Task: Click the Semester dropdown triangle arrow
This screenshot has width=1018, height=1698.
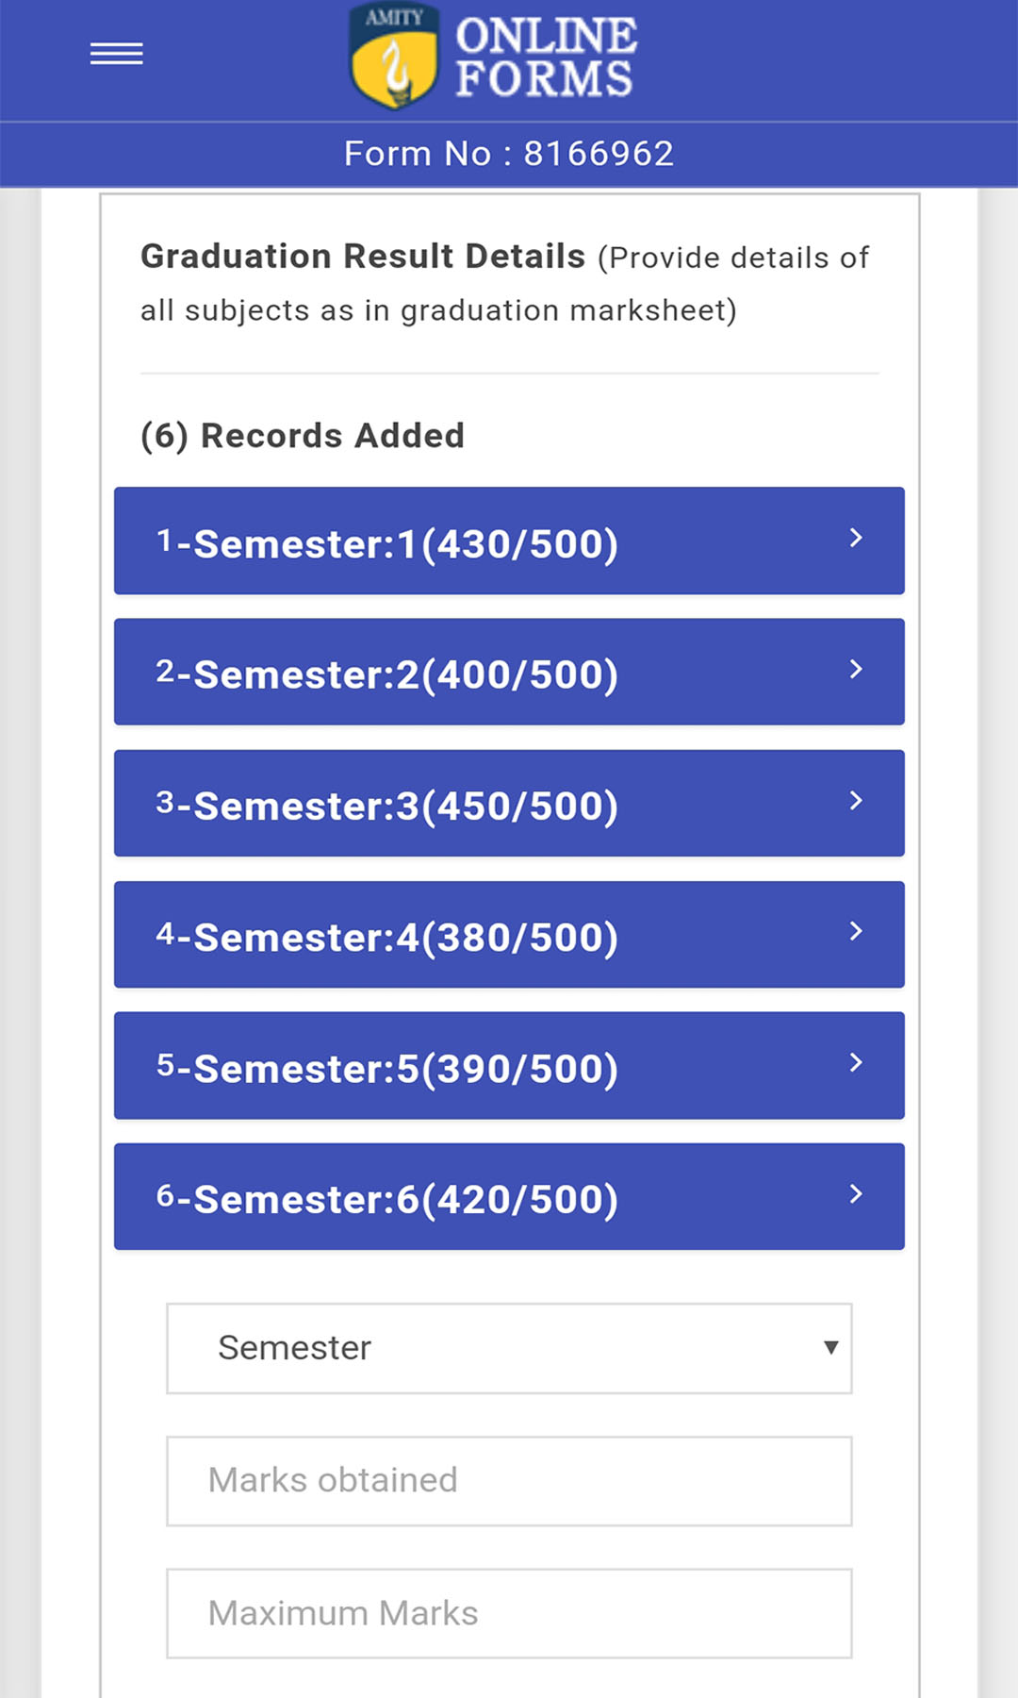Action: click(830, 1348)
